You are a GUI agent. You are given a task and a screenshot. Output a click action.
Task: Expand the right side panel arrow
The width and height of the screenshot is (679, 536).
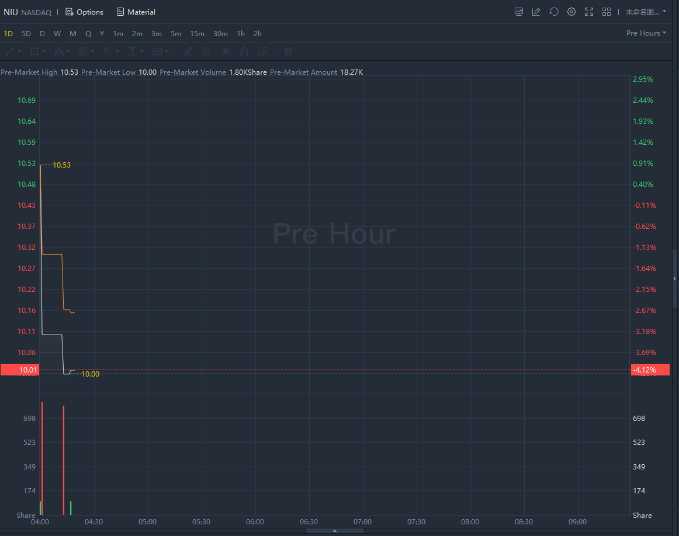pyautogui.click(x=675, y=279)
